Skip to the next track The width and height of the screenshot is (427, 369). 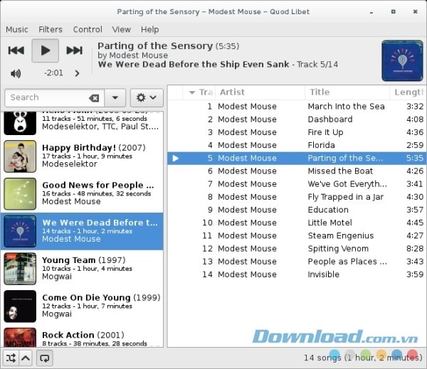[x=74, y=50]
